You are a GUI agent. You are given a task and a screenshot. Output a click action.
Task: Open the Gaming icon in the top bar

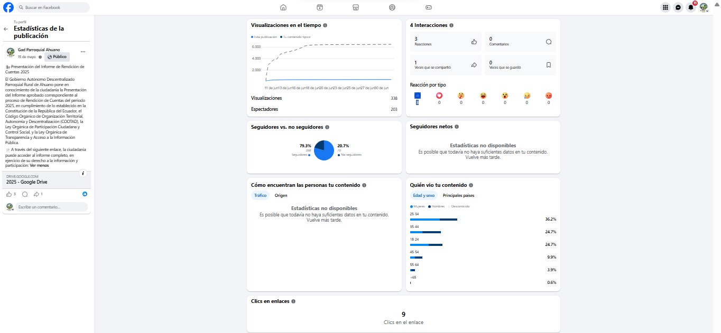pos(429,7)
